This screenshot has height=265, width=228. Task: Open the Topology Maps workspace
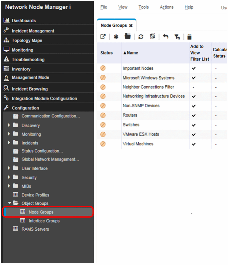[27, 40]
